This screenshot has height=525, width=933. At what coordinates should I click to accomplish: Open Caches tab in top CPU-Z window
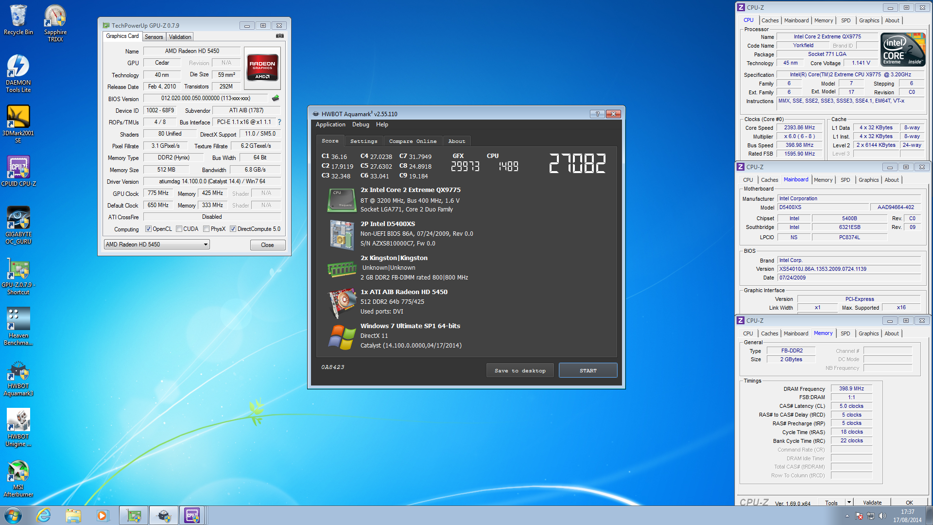click(770, 20)
